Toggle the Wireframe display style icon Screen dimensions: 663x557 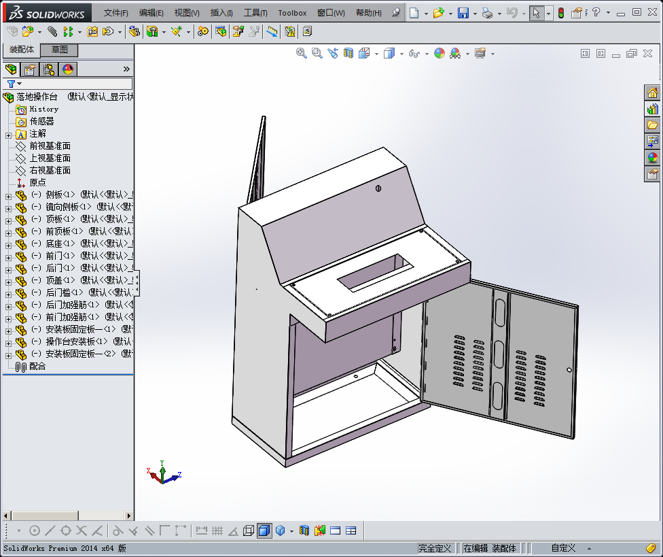point(249,530)
